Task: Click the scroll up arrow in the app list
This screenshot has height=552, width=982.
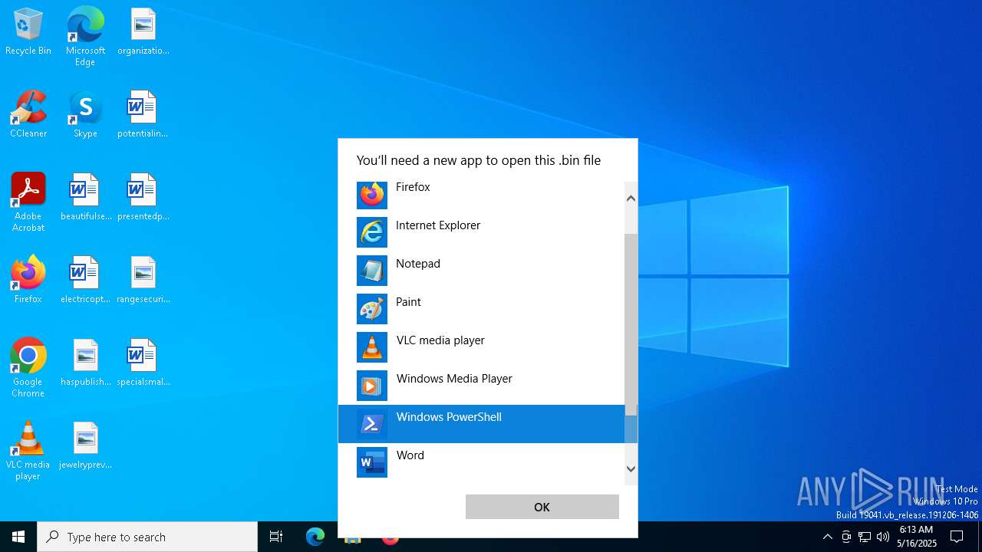Action: pyautogui.click(x=631, y=199)
